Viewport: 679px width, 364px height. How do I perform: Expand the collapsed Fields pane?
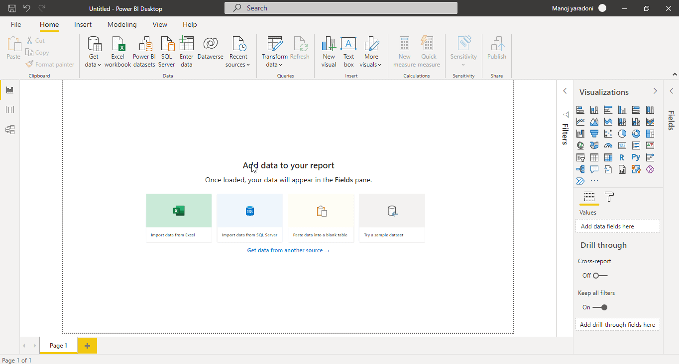point(671,91)
